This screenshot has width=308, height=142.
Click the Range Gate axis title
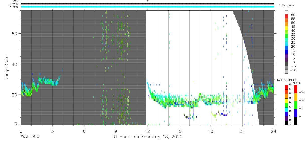click(6, 68)
